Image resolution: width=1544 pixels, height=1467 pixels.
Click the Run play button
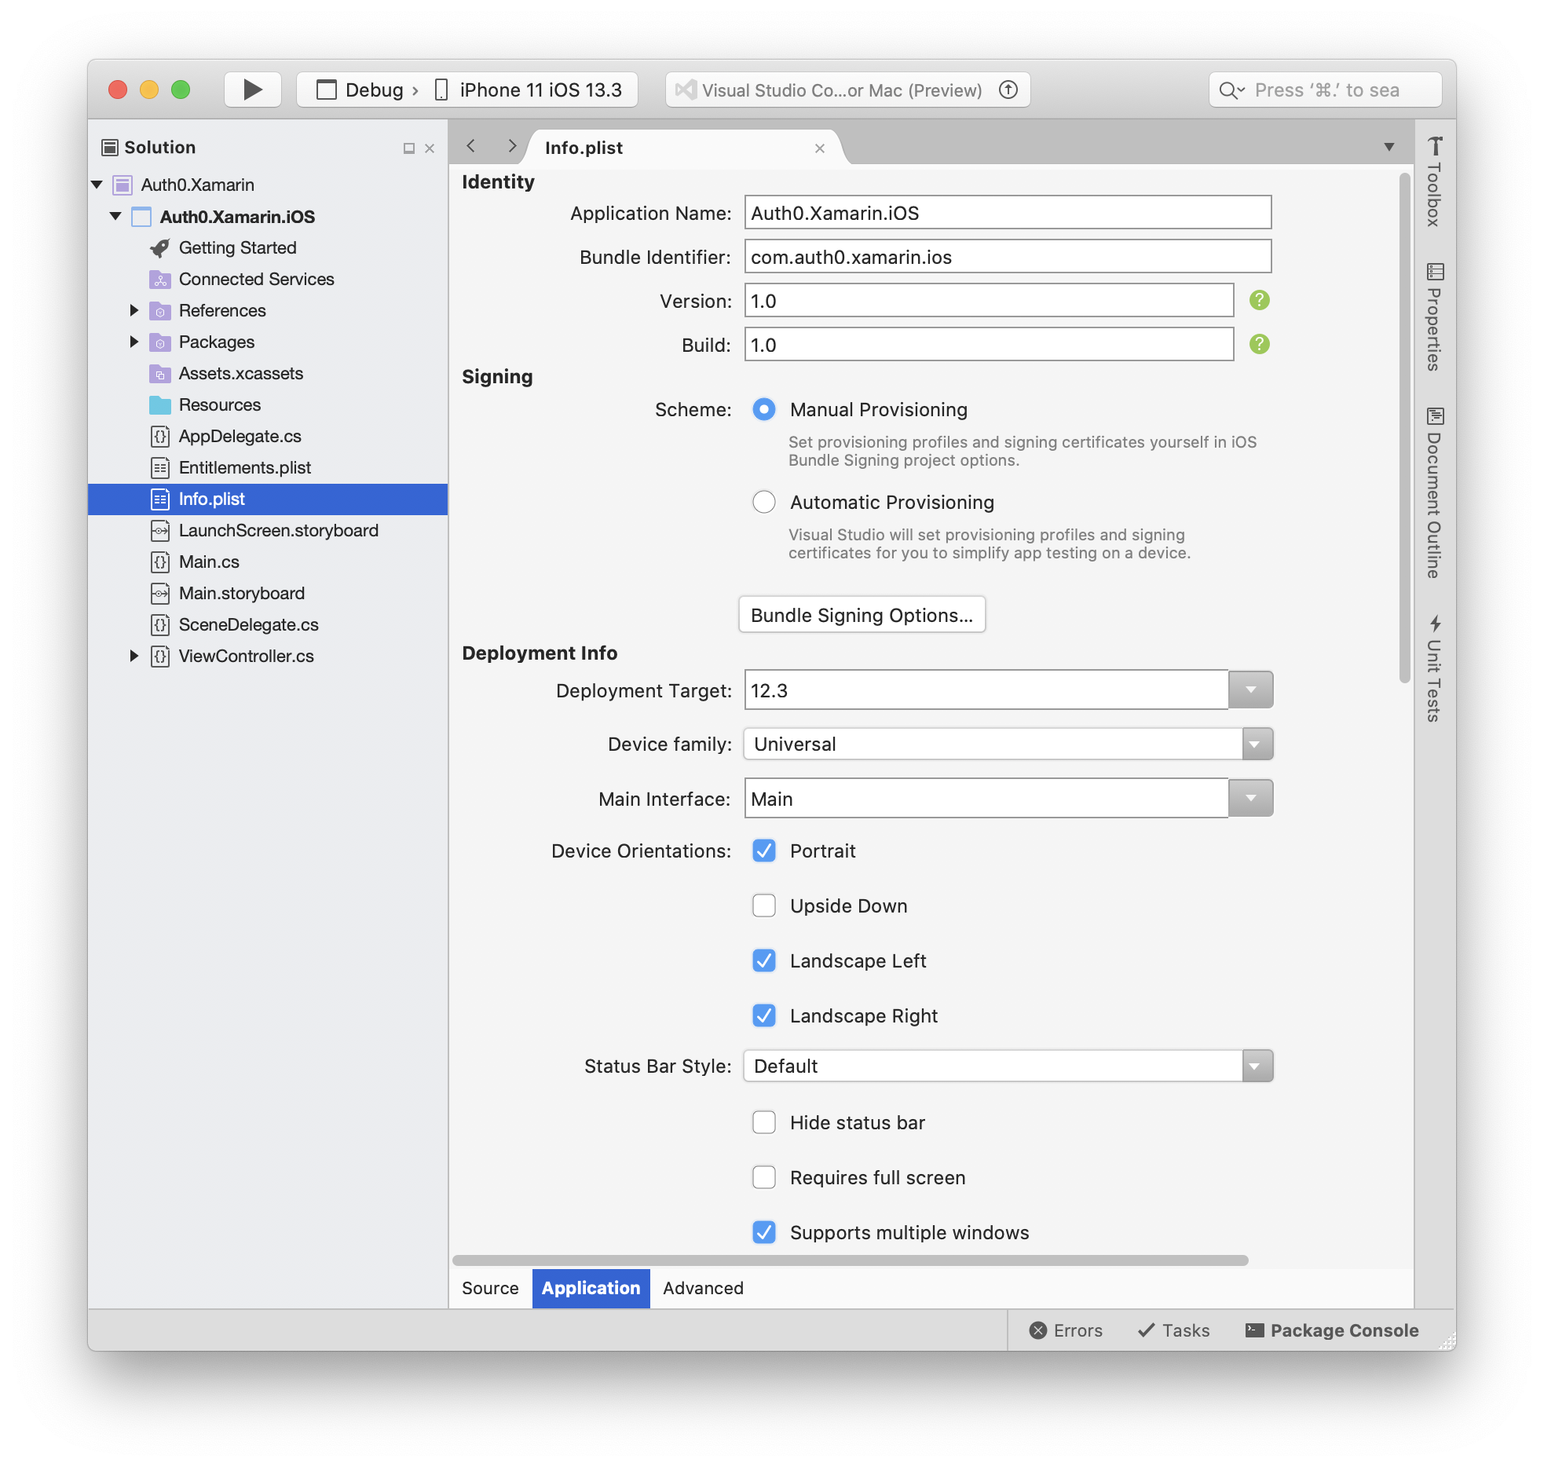tap(252, 90)
